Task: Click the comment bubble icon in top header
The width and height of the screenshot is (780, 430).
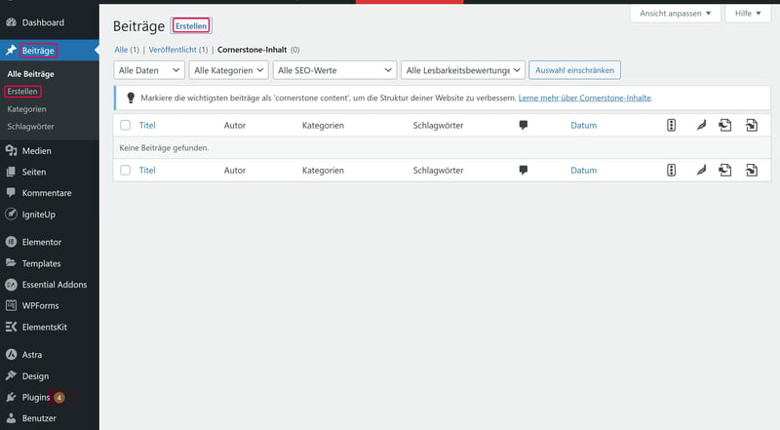Action: click(524, 125)
